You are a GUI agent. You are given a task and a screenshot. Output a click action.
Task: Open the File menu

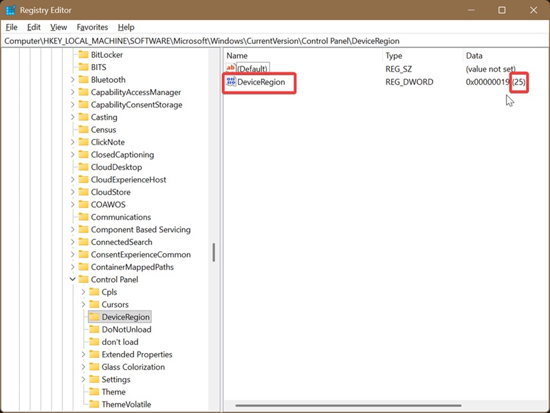11,27
